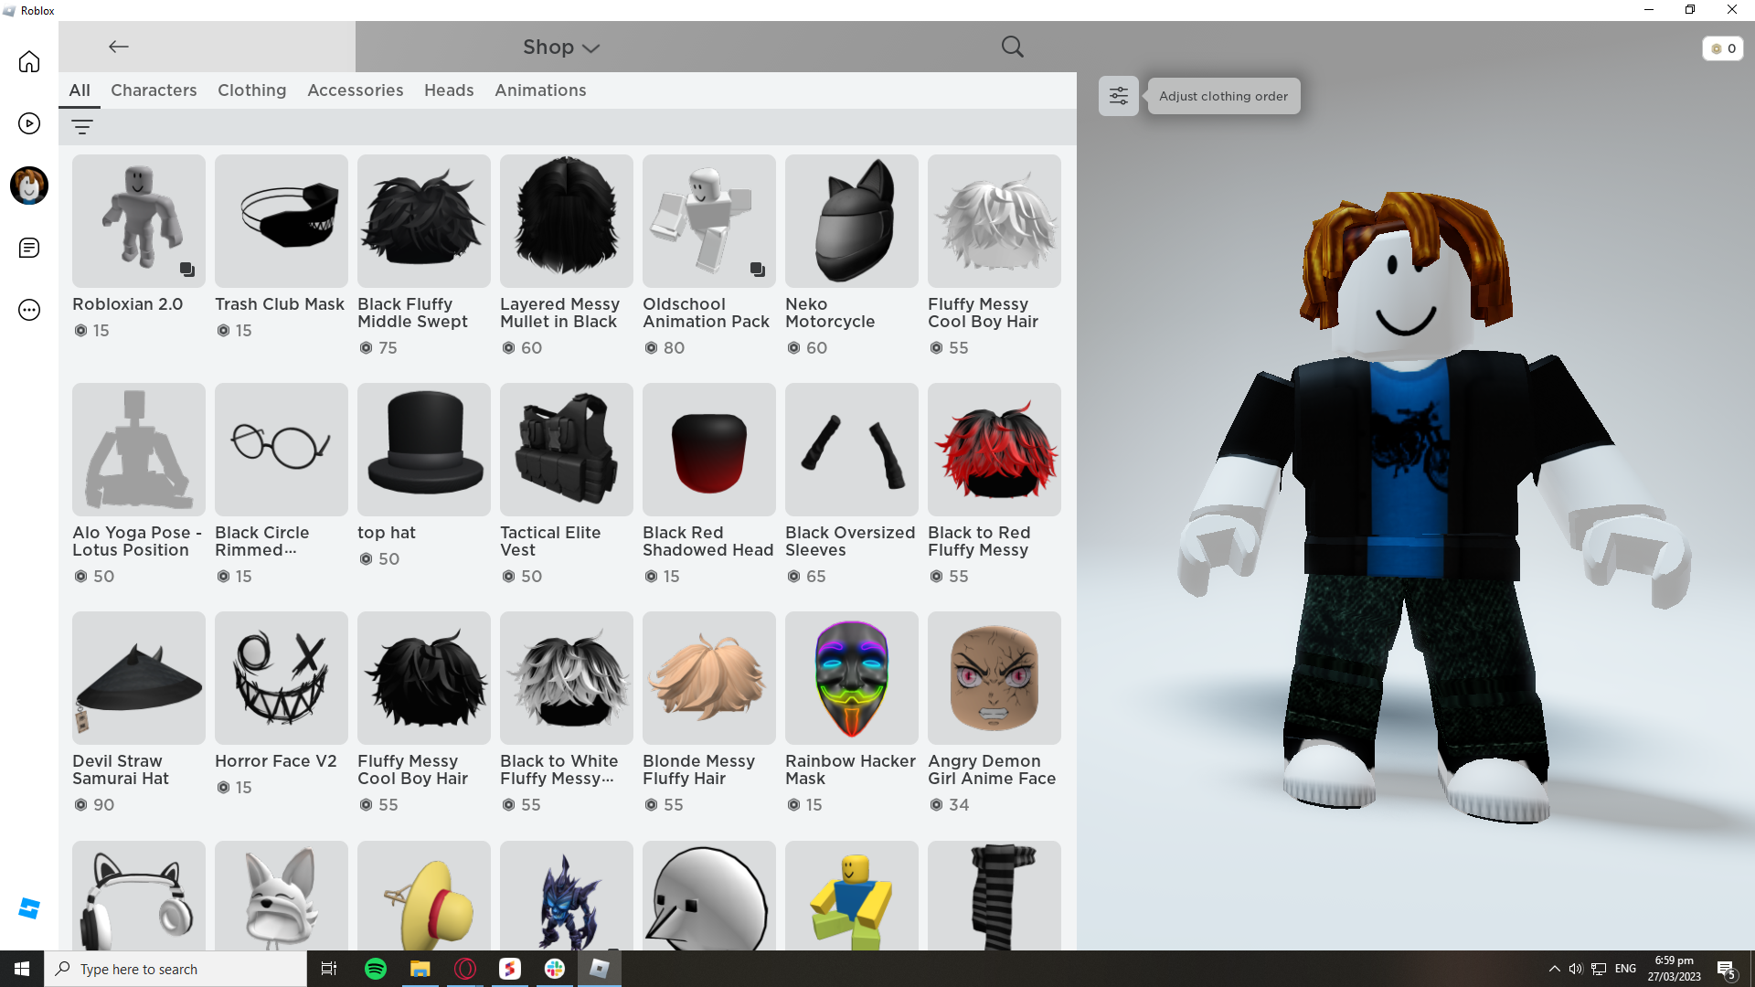
Task: Click the filter/sort icon below Shop
Action: (x=82, y=125)
